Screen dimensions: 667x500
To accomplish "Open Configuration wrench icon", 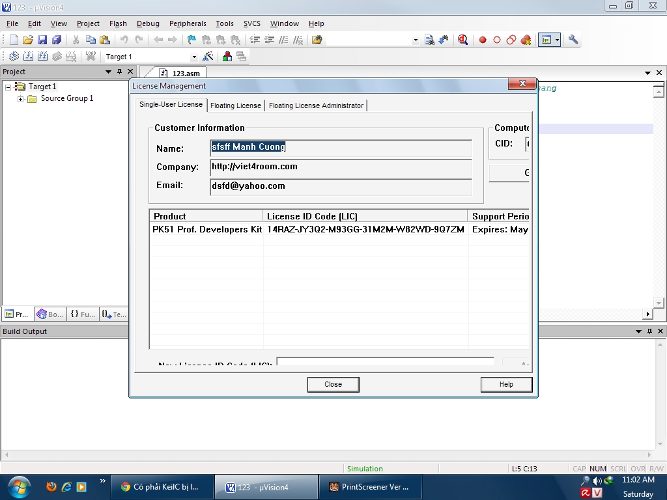I will tap(573, 40).
